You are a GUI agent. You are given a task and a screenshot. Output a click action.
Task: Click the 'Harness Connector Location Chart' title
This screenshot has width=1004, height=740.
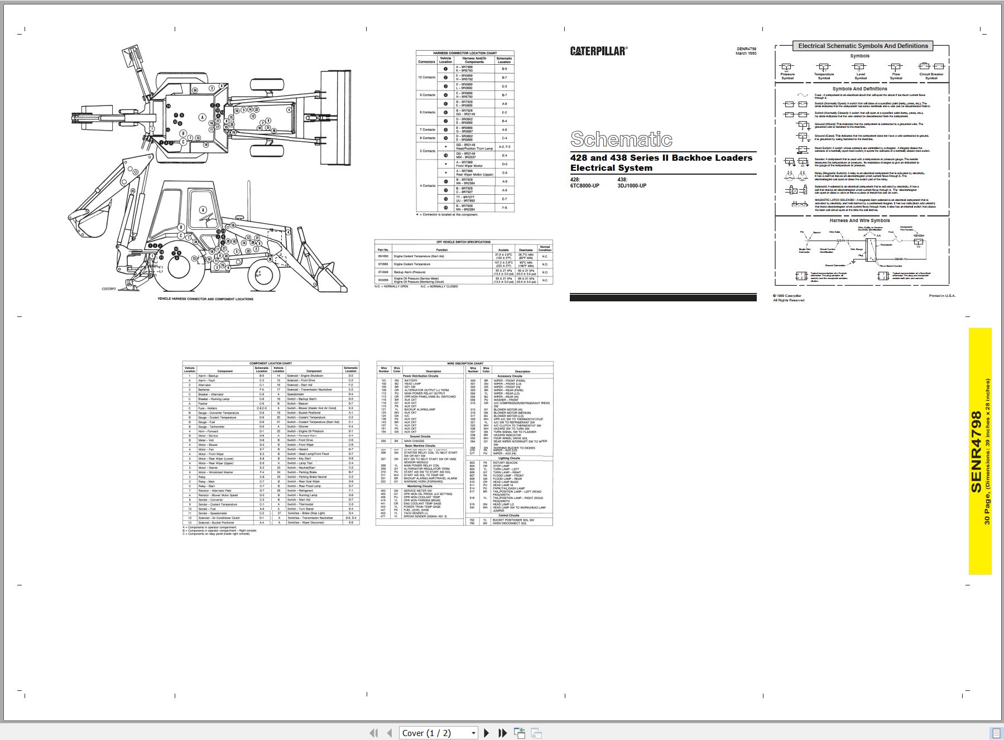point(465,53)
